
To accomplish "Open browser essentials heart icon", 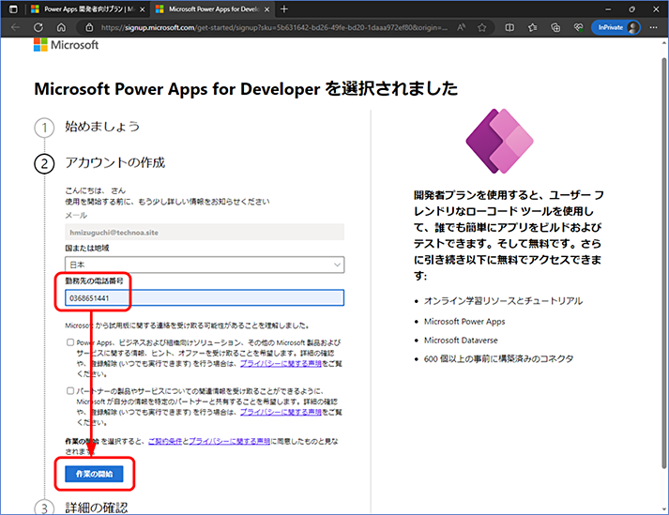I will click(x=579, y=27).
